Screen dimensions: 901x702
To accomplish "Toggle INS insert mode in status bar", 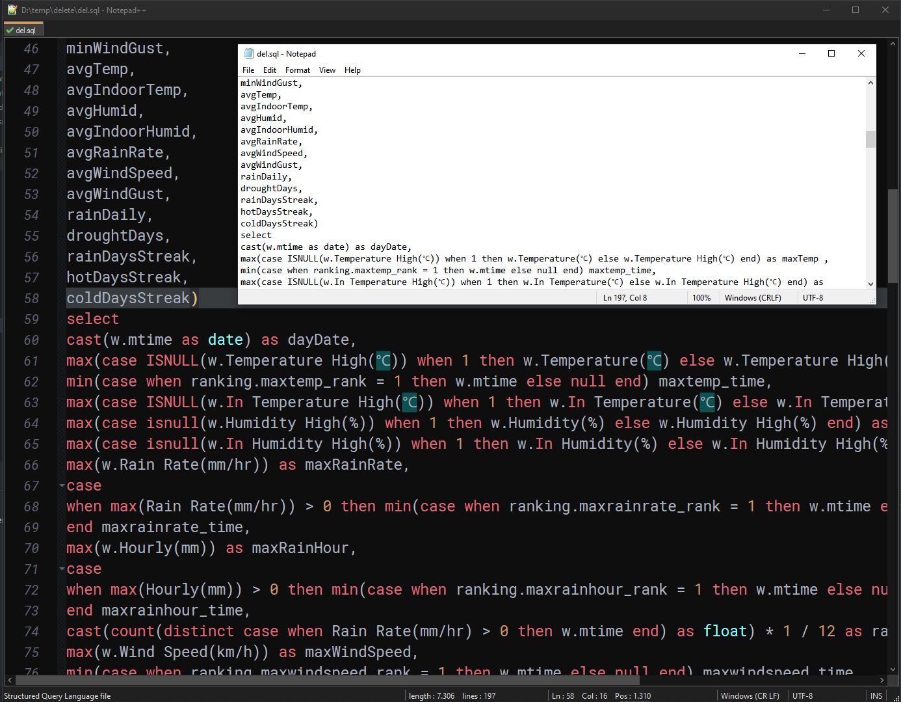I will 876,695.
